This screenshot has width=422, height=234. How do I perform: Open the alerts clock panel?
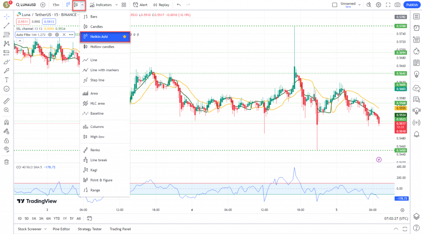coord(416,28)
